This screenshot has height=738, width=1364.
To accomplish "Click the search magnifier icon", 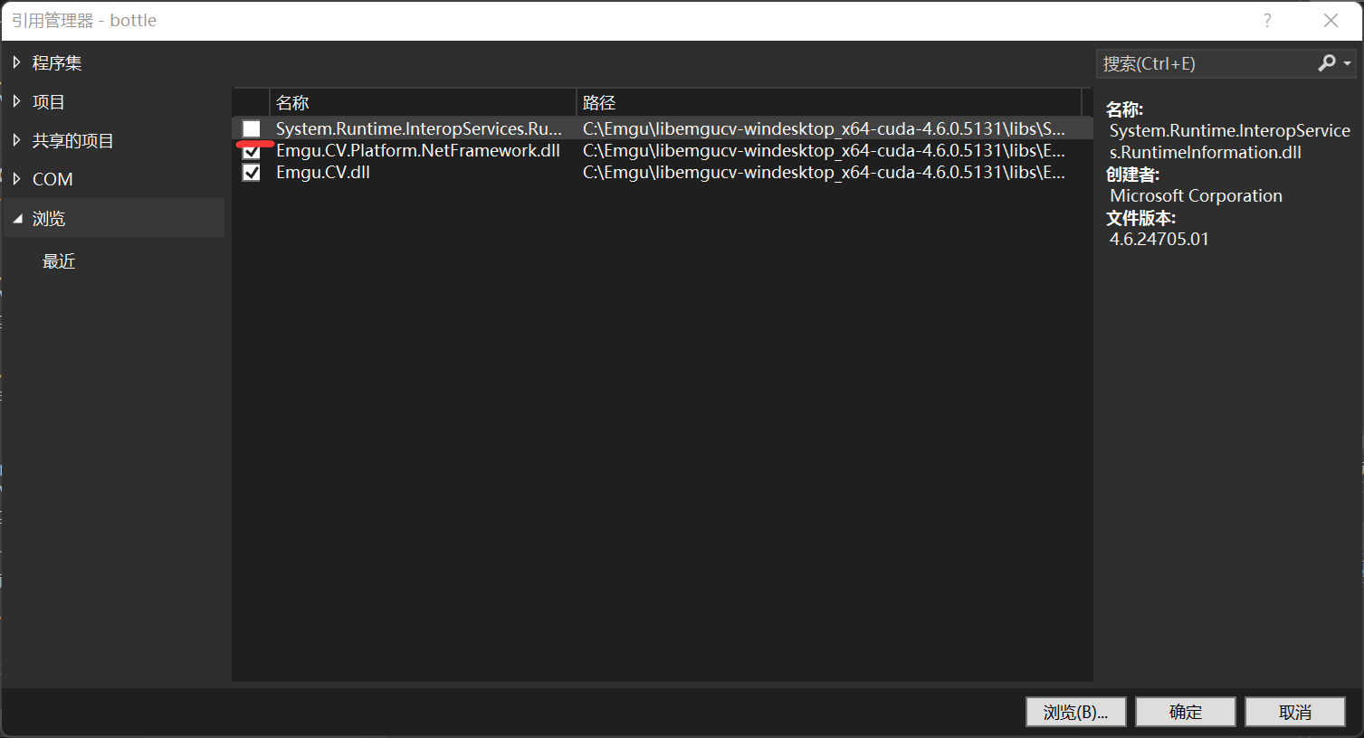I will [1326, 63].
